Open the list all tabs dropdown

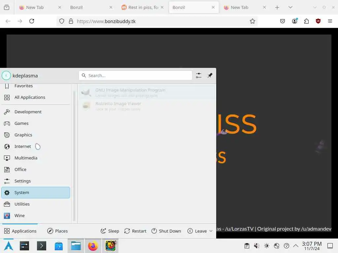pos(290,7)
